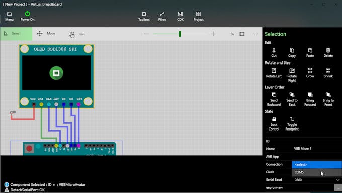
Task: Toggle Lock Control state
Action: click(x=274, y=124)
